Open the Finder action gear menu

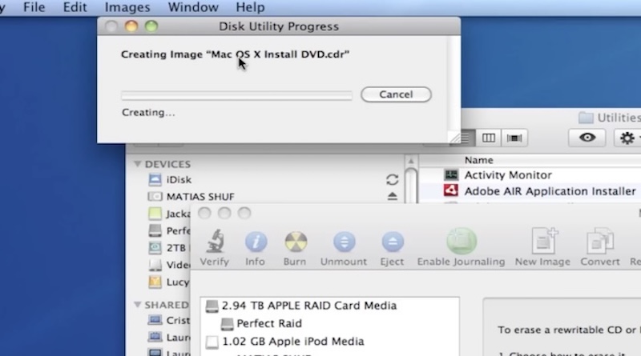627,138
